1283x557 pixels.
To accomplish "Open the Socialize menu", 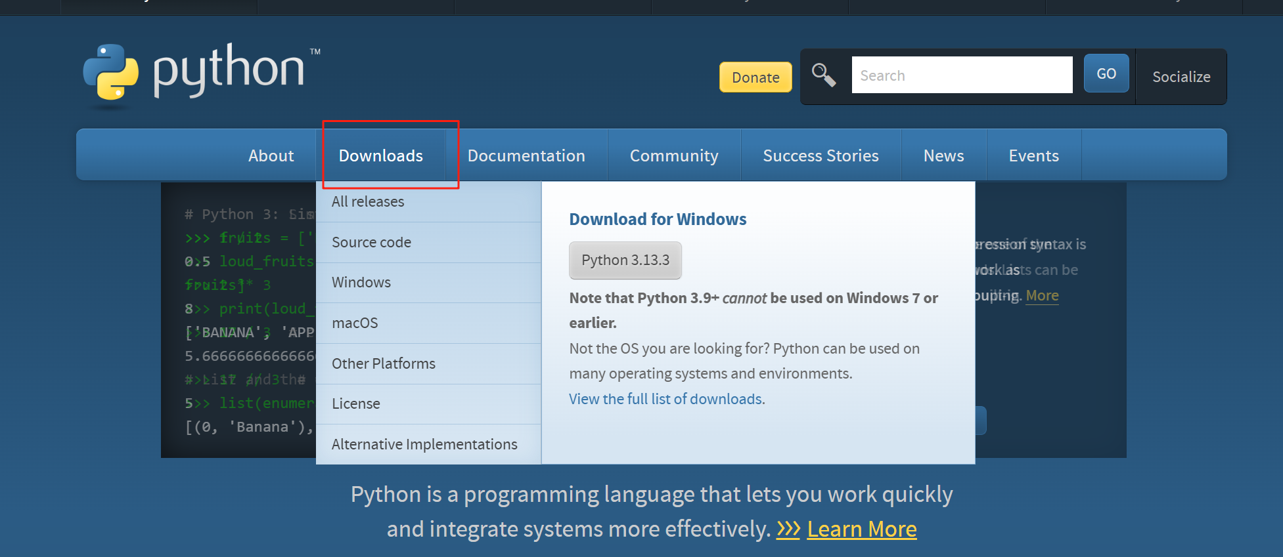I will click(x=1181, y=77).
